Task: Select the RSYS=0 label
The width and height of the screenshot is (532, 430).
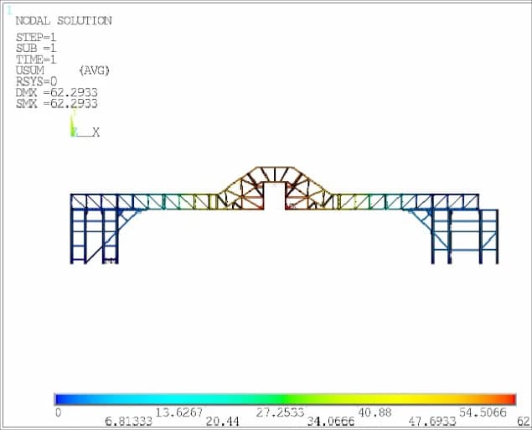Action: [36, 81]
